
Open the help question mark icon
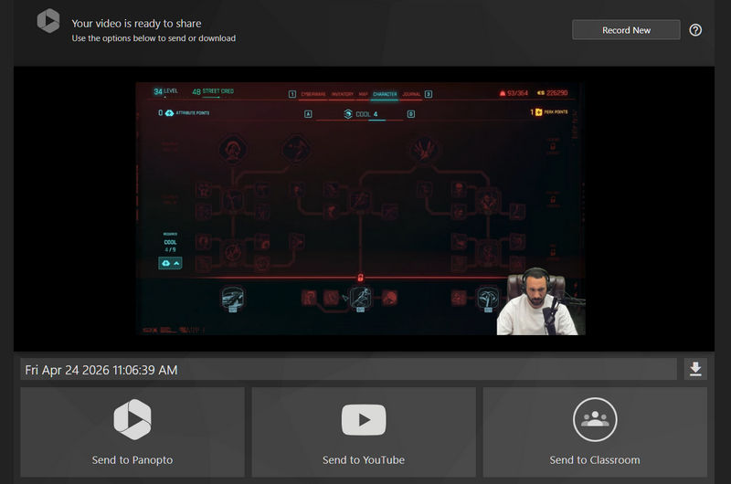[x=695, y=30]
